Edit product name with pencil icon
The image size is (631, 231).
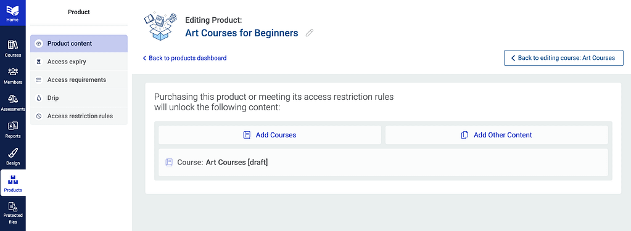(309, 33)
